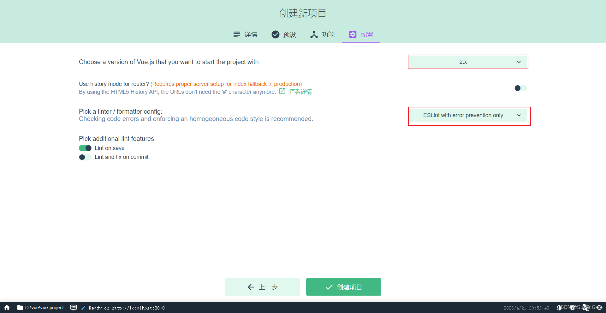Image resolution: width=606 pixels, height=313 pixels.
Task: Click the preset checkmark circle icon
Action: [x=276, y=34]
